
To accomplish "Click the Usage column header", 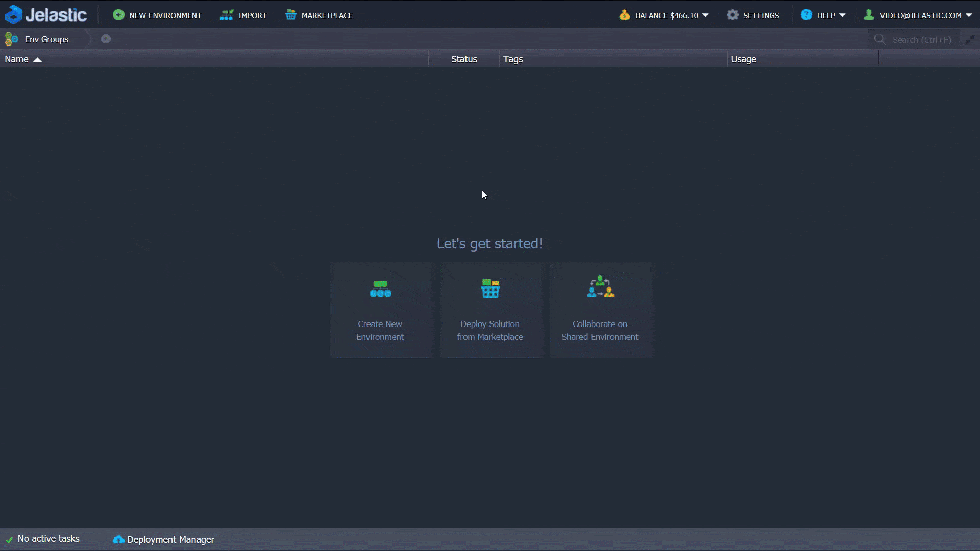I will (x=743, y=59).
